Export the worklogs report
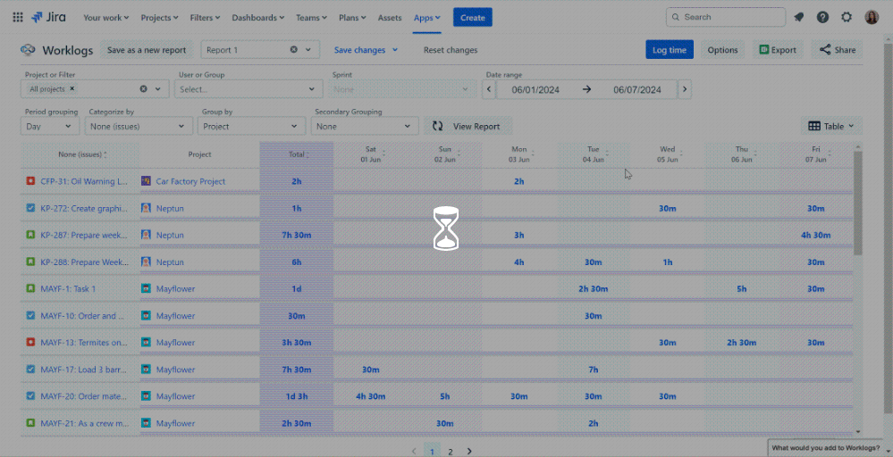Viewport: 893px width, 457px height. click(778, 50)
